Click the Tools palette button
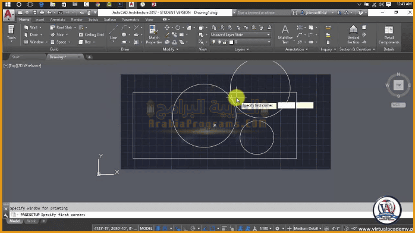 click(11, 34)
